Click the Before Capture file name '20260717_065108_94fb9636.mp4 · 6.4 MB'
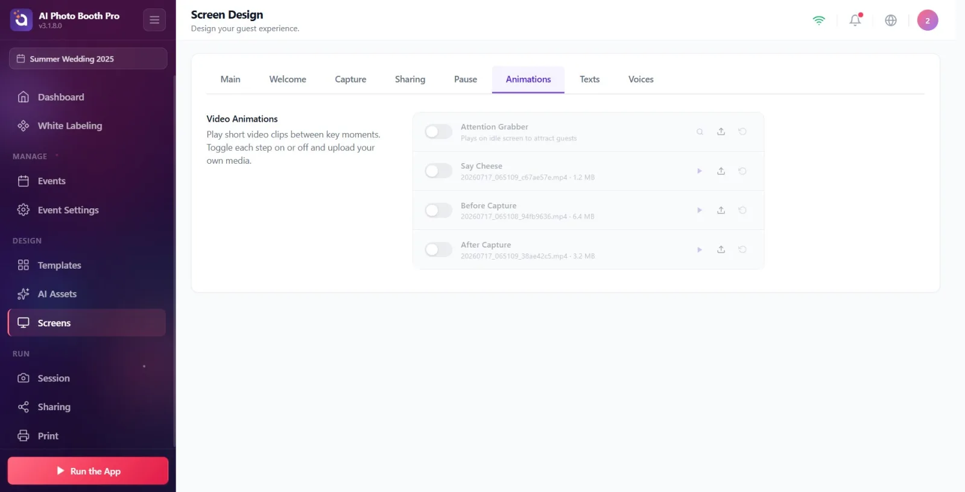The image size is (965, 492). pos(528,217)
